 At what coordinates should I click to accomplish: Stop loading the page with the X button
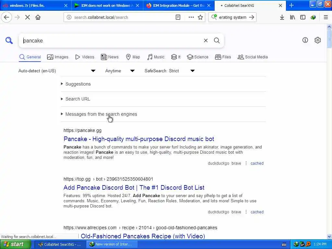[28, 18]
